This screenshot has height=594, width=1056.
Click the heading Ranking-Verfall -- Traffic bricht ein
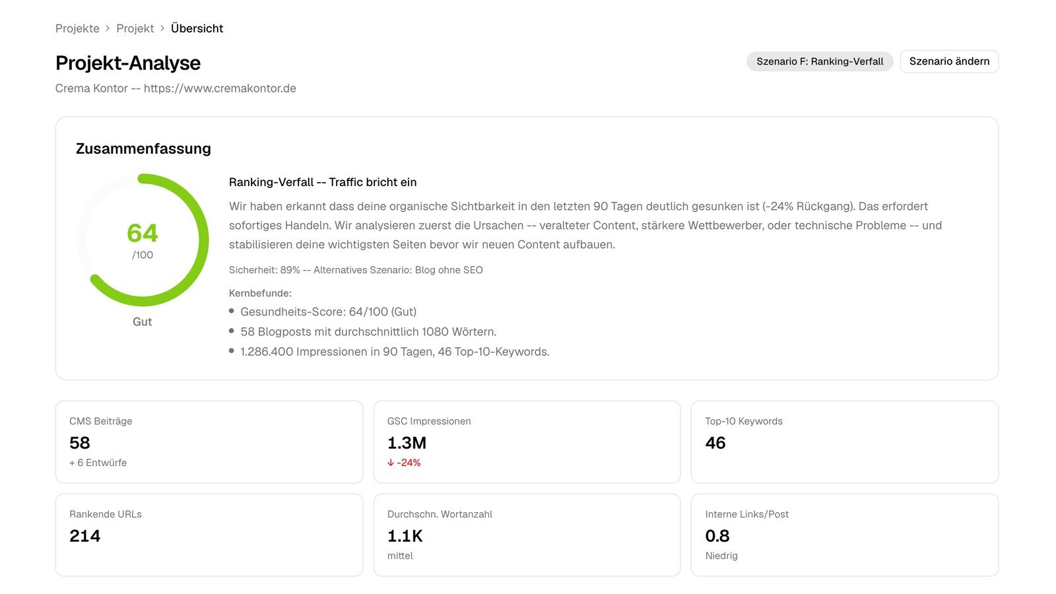[323, 182]
